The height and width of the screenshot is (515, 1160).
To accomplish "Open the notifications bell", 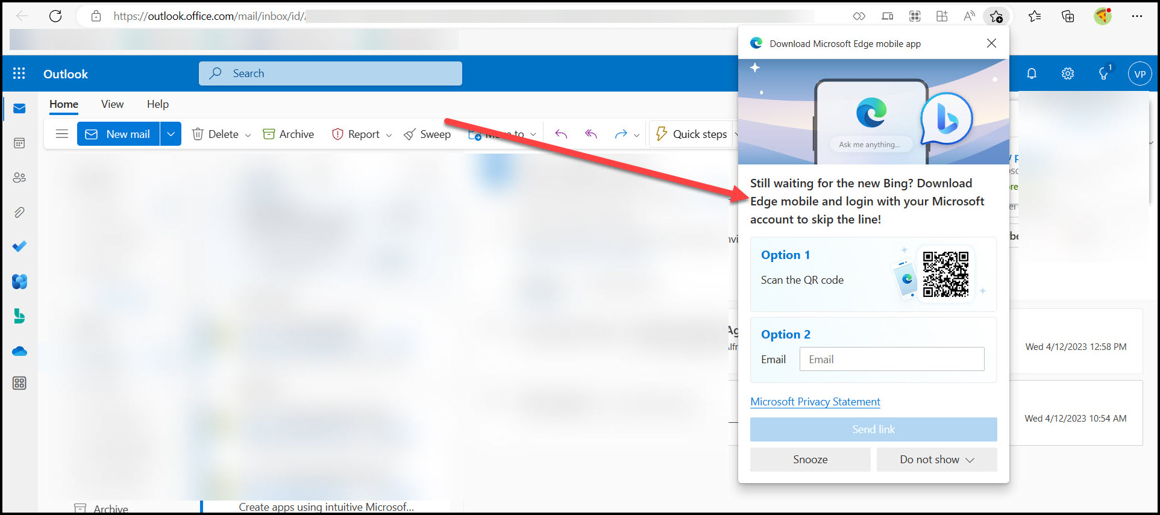I will click(1032, 73).
